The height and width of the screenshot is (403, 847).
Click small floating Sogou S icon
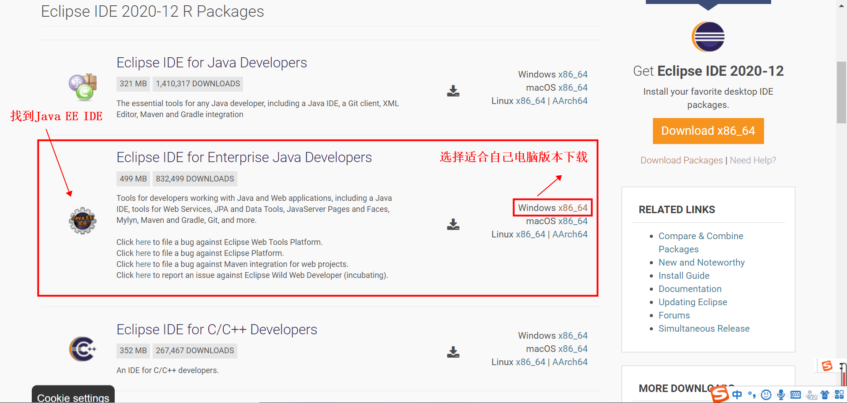tap(827, 366)
